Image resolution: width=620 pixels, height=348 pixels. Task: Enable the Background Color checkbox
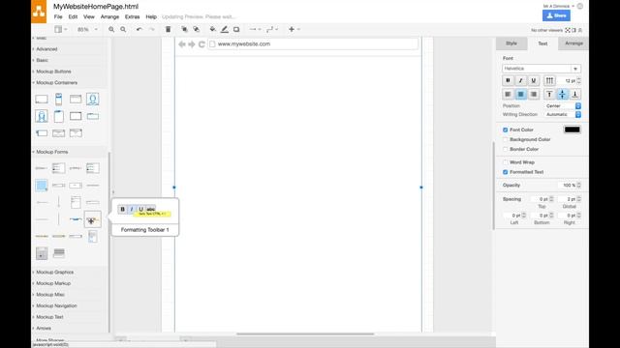(x=506, y=139)
